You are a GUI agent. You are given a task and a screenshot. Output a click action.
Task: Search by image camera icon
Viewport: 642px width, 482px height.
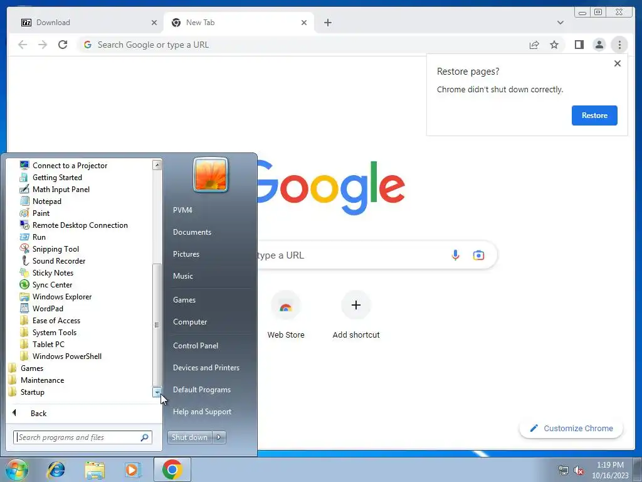(478, 255)
